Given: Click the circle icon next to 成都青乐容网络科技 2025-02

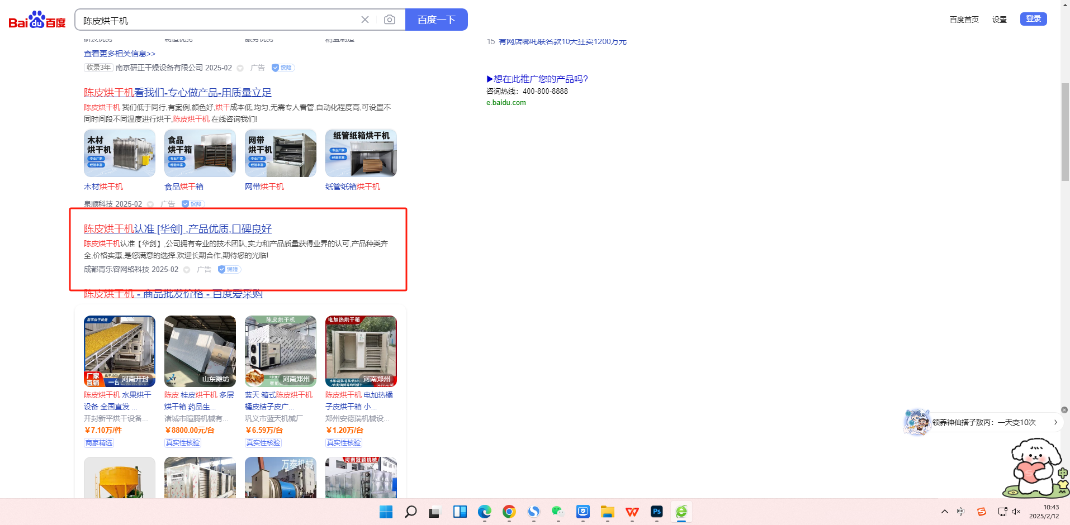Looking at the screenshot, I should pos(187,270).
